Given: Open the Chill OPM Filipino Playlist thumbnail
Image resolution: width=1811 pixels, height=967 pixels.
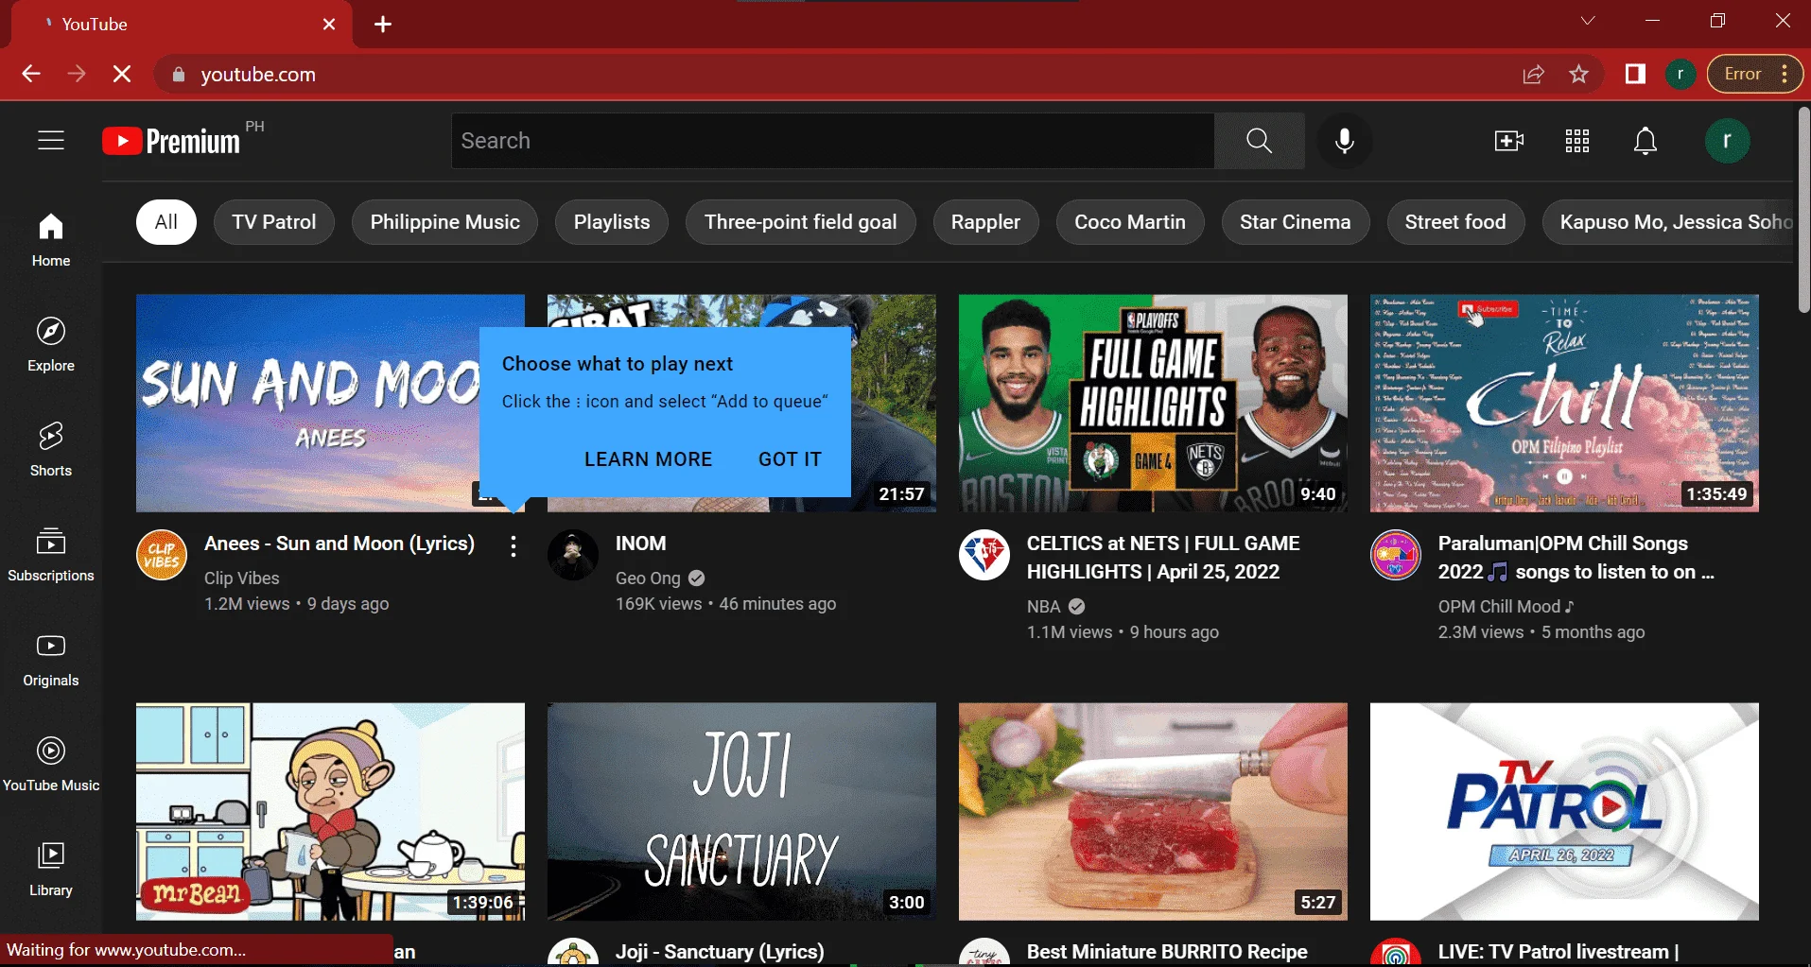Looking at the screenshot, I should point(1564,403).
